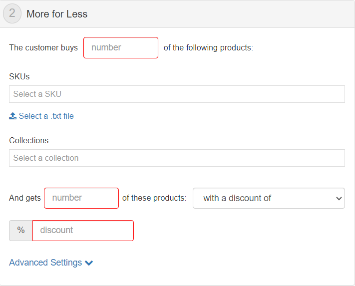
Task: Focus the And gets number field
Action: pos(81,198)
